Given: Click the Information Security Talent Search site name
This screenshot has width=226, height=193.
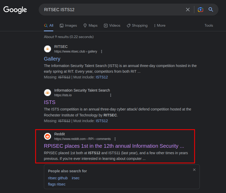Looking at the screenshot, I should pos(82,90).
